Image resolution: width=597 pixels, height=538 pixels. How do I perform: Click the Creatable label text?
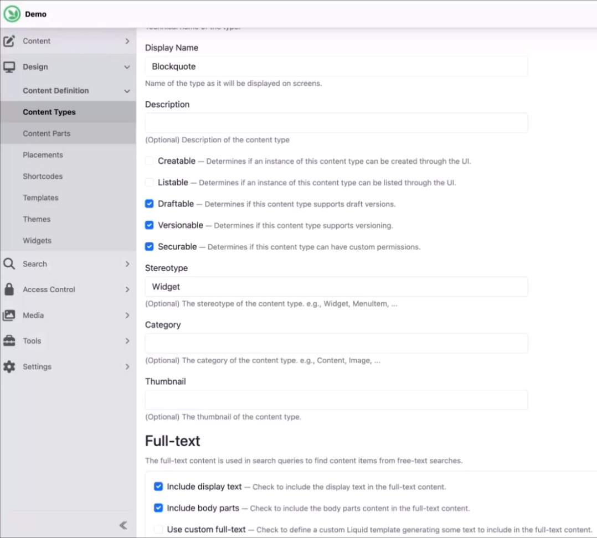click(x=177, y=161)
